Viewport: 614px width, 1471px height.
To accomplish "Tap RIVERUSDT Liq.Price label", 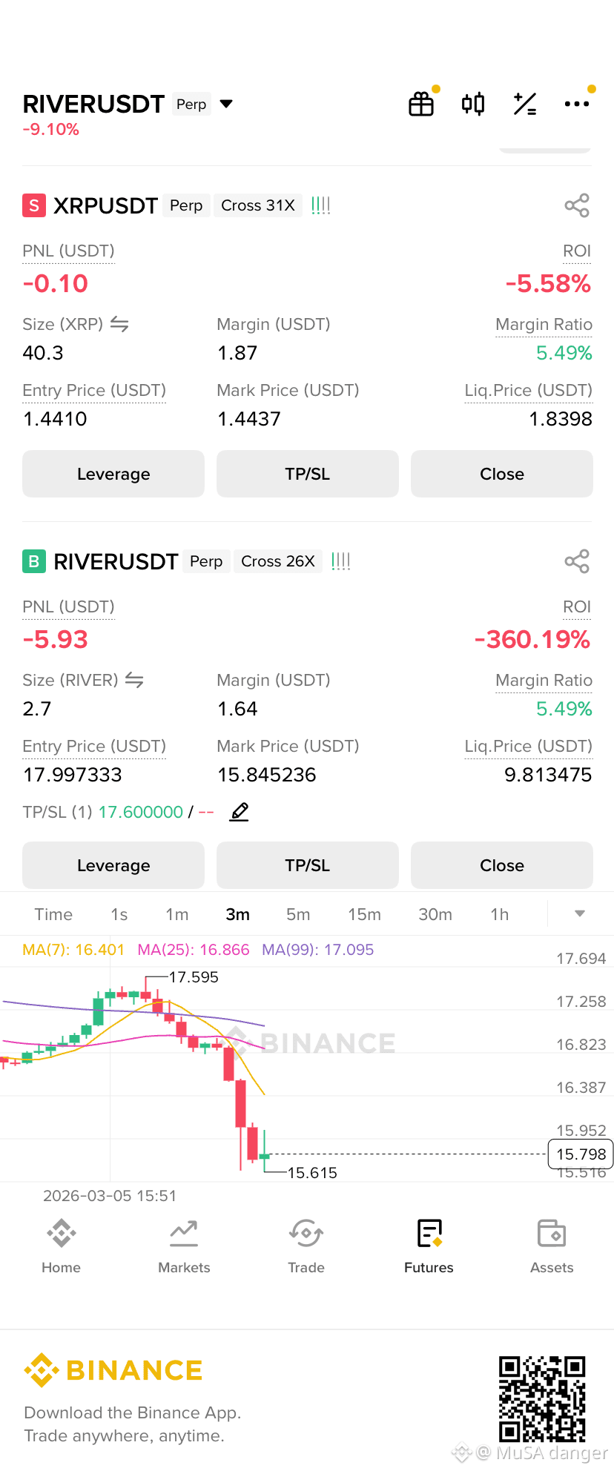I will point(529,746).
